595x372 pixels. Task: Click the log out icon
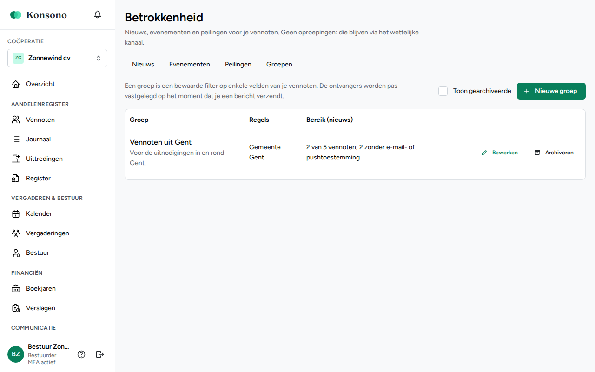coord(100,354)
